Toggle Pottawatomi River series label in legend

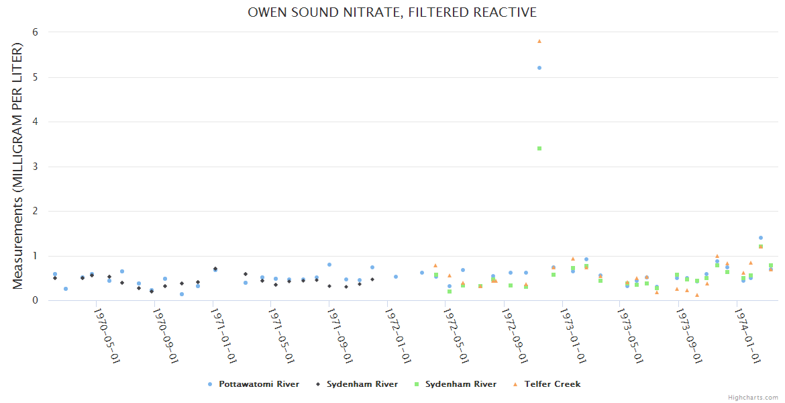point(259,384)
